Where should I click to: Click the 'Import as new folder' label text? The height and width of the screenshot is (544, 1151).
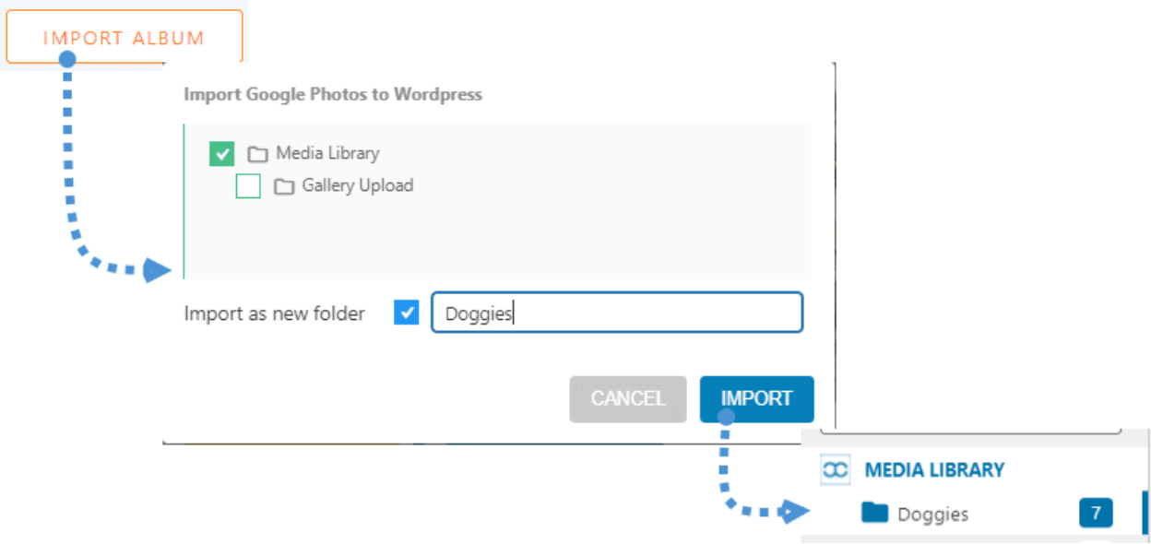pos(274,313)
